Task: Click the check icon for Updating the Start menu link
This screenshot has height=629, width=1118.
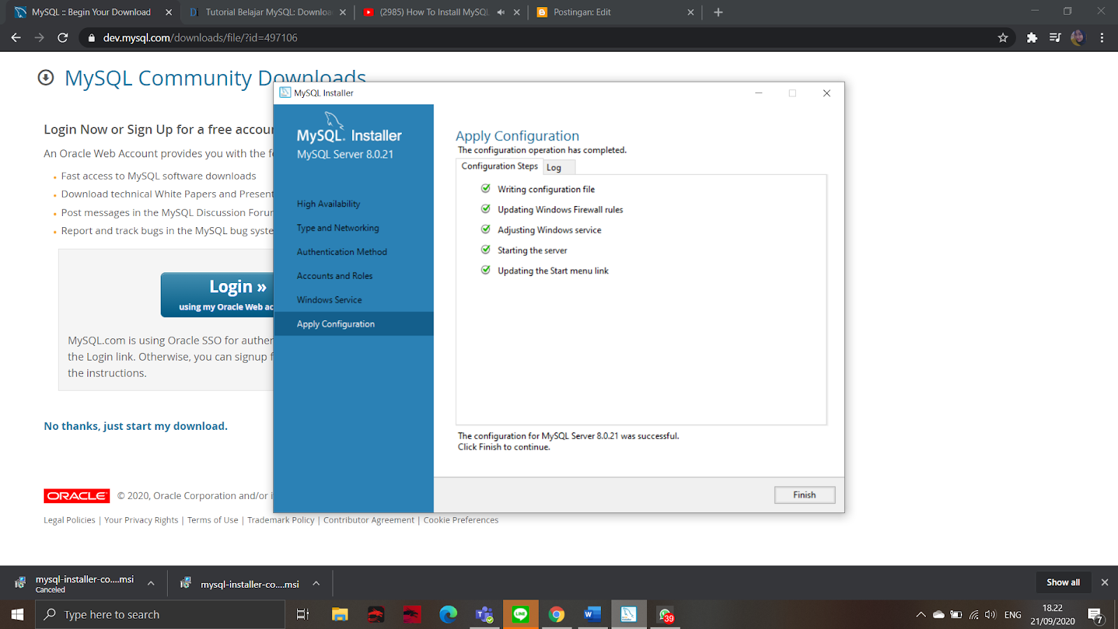Action: 486,270
